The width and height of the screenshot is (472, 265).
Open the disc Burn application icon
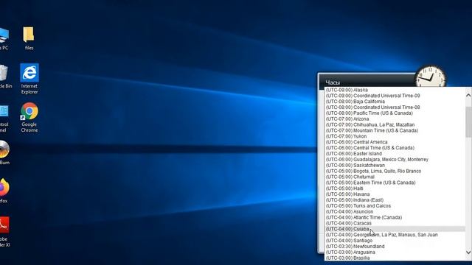[x=4, y=152]
